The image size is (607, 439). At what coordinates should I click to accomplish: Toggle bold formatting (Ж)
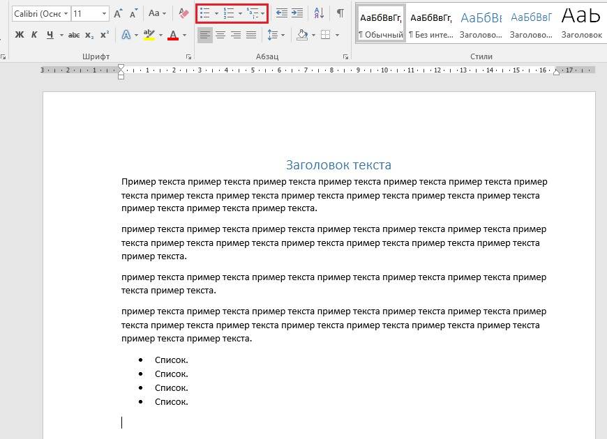pyautogui.click(x=20, y=35)
